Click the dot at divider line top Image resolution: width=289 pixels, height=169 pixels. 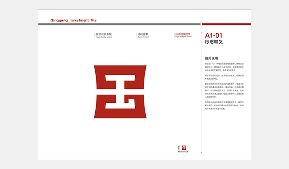(x=201, y=33)
